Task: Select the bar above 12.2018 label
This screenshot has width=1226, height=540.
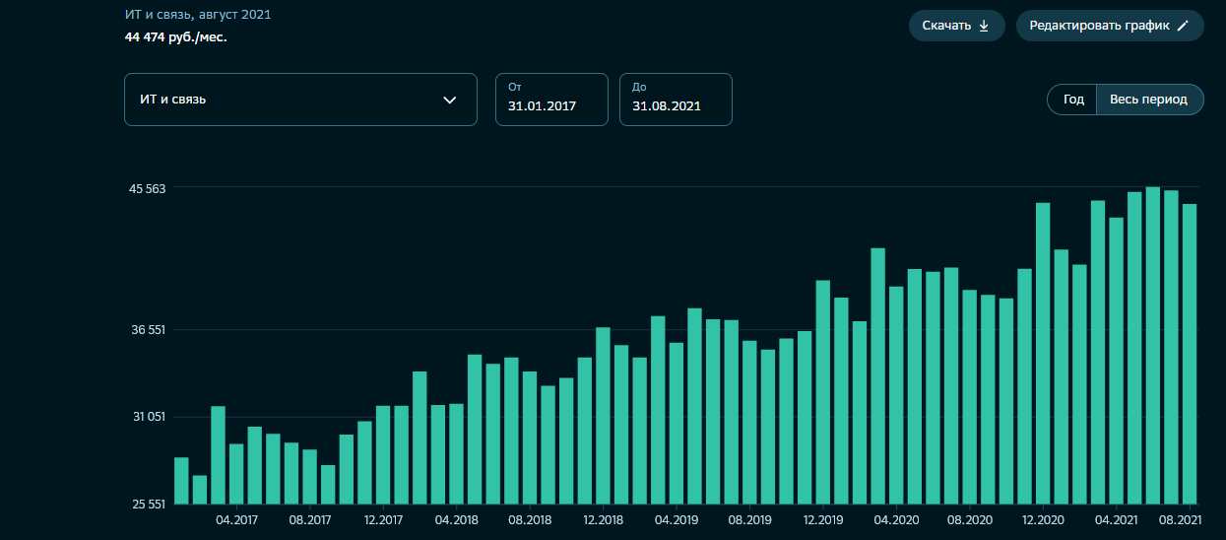Action: click(x=603, y=415)
